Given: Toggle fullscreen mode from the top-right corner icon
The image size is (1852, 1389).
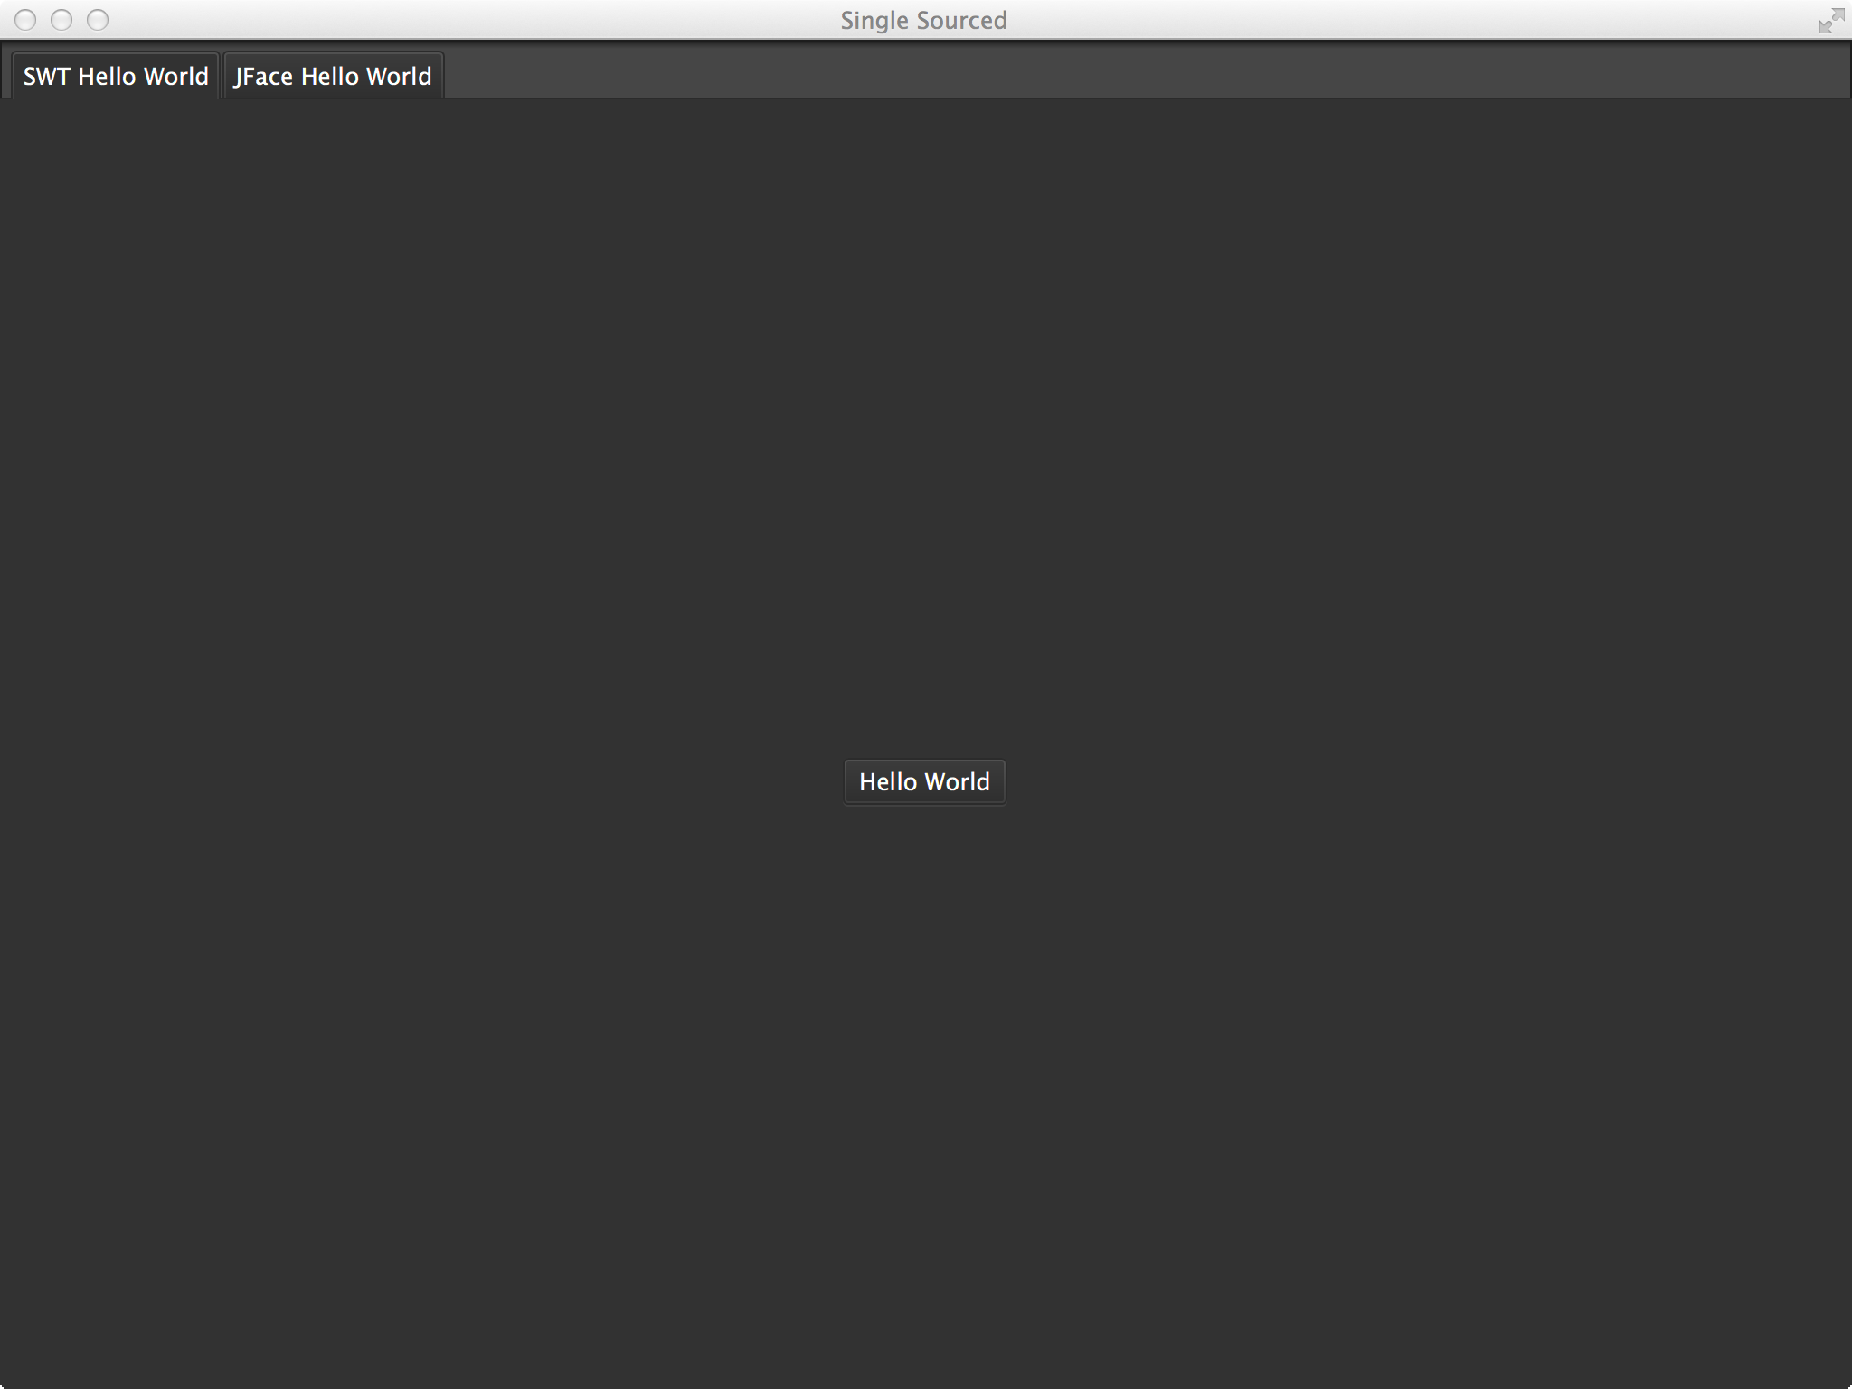Looking at the screenshot, I should coord(1830,21).
